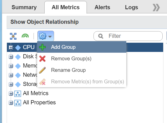Click the object relationship diagram icon
167x123 pixels.
click(x=13, y=36)
